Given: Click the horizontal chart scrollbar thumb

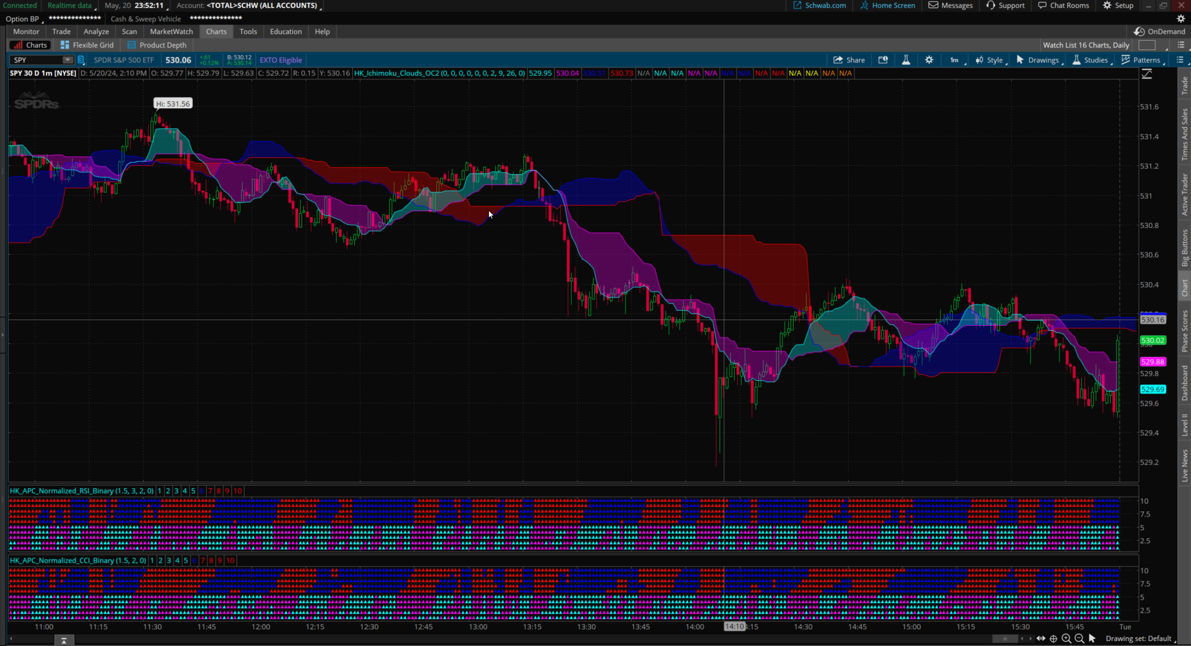Looking at the screenshot, I should click(x=1005, y=638).
